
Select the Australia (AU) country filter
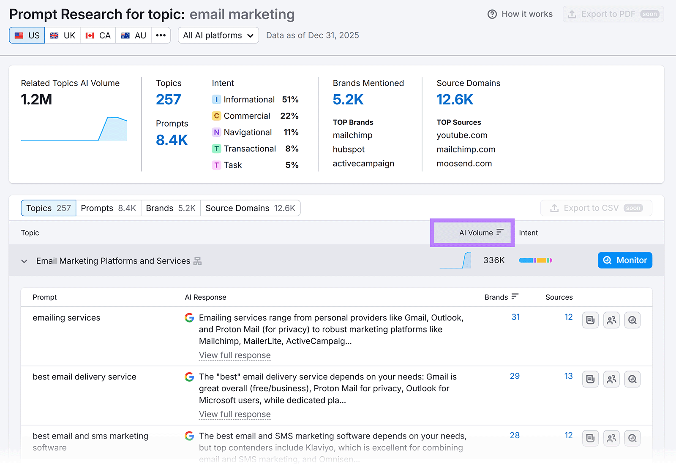click(133, 35)
